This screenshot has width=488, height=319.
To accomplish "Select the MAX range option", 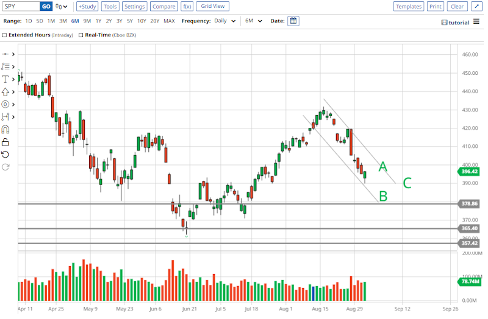I will coord(169,21).
